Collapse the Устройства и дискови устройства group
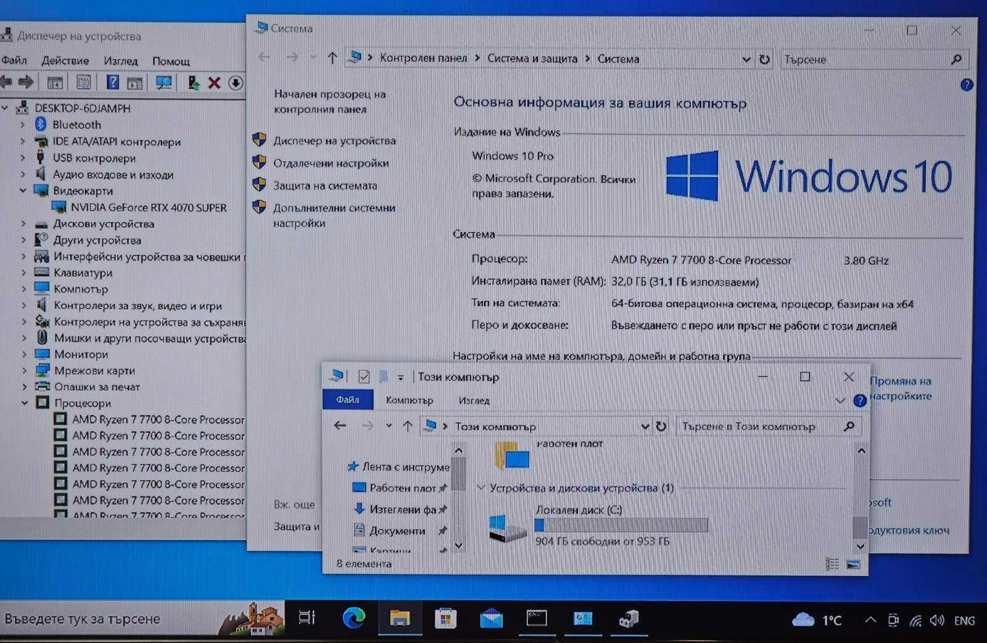The height and width of the screenshot is (643, 987). 481,487
